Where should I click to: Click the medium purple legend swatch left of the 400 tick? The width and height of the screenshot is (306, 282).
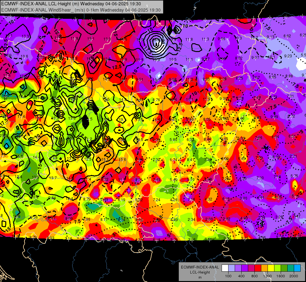coord(238,268)
